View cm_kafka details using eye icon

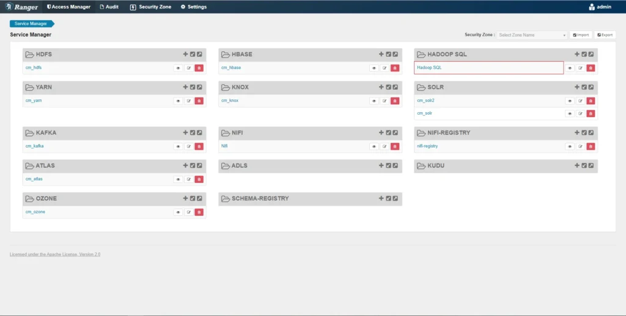click(178, 146)
